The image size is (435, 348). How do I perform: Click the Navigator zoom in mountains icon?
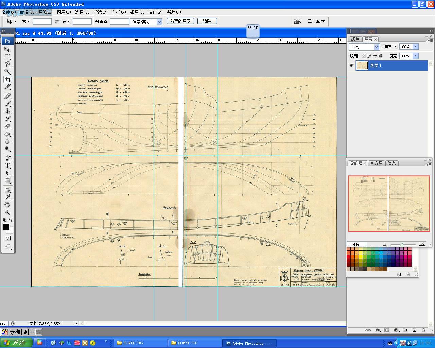[422, 244]
